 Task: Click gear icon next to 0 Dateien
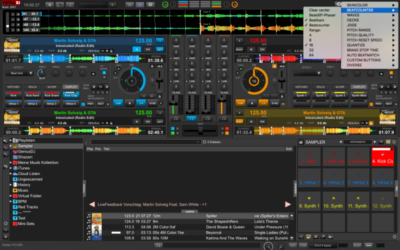[x=204, y=142]
